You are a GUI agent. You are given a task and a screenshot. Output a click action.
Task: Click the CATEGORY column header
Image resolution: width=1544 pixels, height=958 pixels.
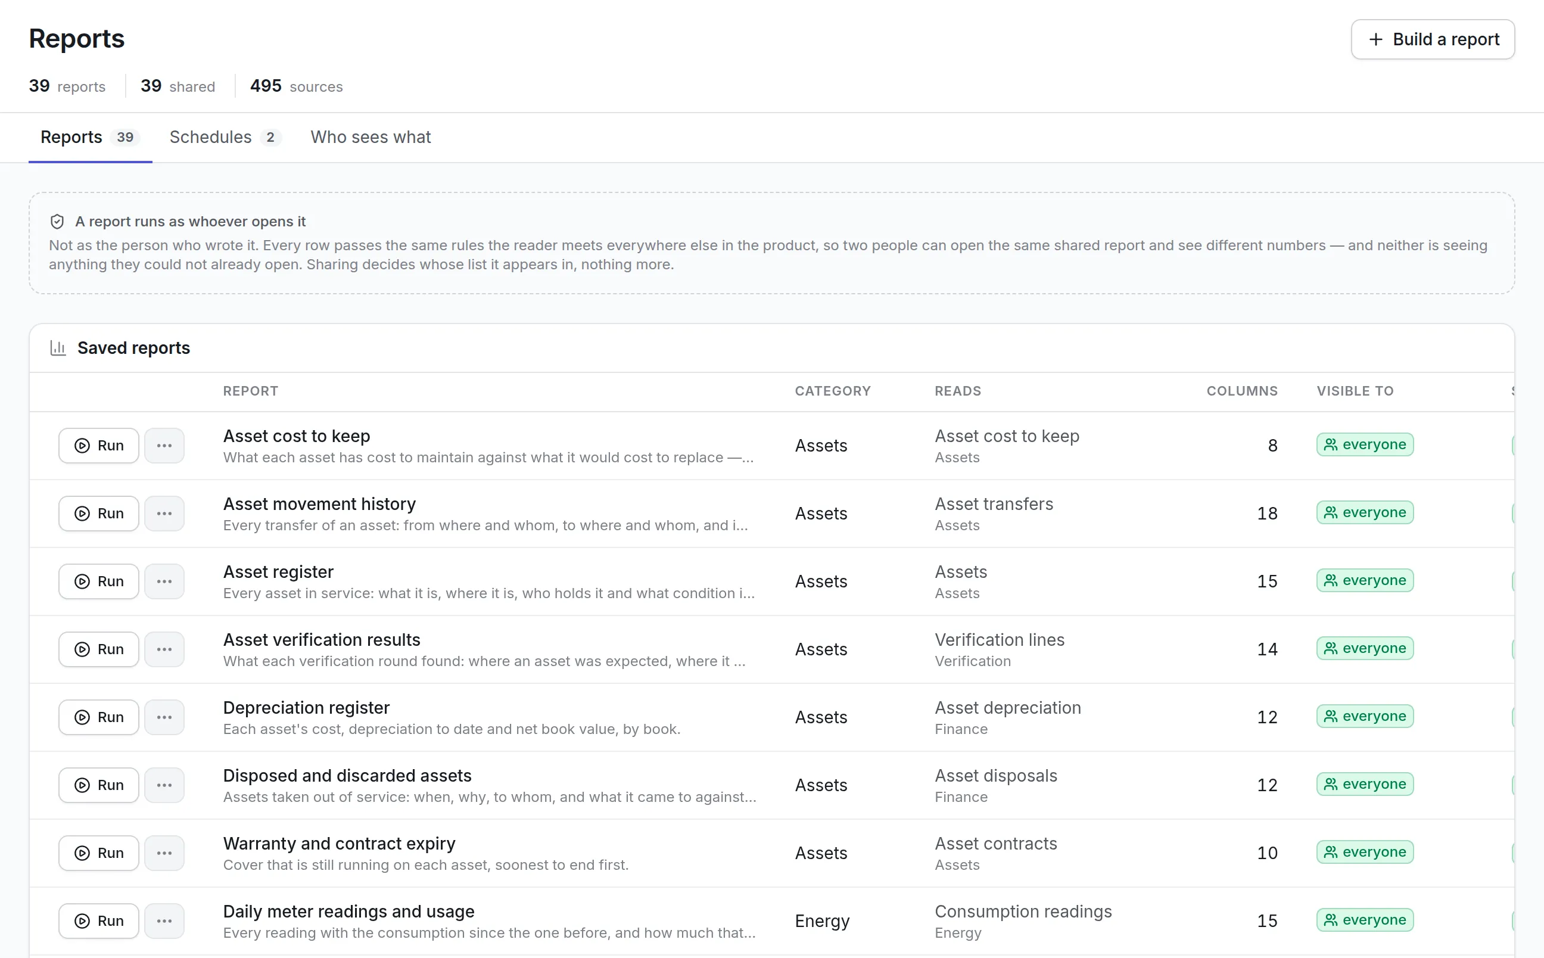833,391
